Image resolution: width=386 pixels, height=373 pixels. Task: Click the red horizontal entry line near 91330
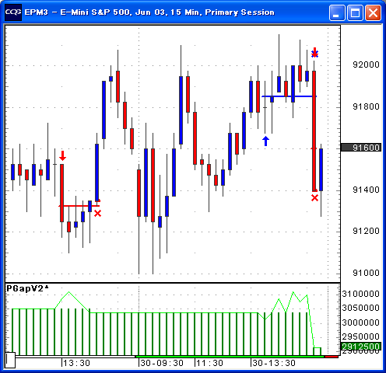(x=79, y=206)
